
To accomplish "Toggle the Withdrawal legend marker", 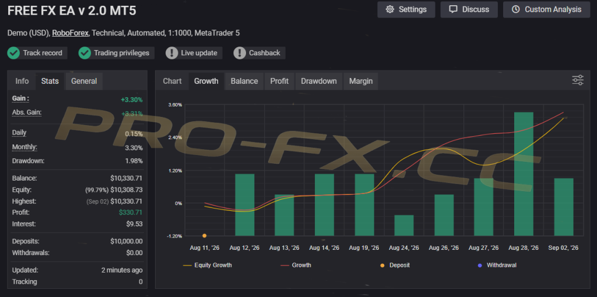I will [497, 265].
